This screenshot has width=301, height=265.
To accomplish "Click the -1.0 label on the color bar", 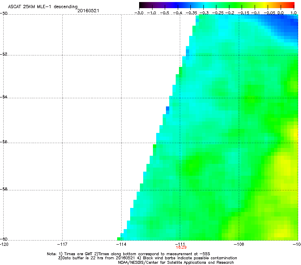I will pyautogui.click(x=152, y=13).
